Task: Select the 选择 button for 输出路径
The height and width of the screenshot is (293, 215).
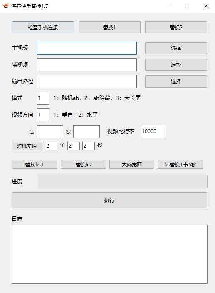Action: click(176, 81)
